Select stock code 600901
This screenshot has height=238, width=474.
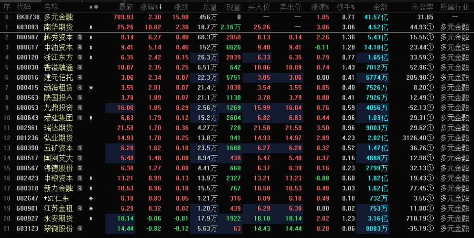tap(27, 209)
